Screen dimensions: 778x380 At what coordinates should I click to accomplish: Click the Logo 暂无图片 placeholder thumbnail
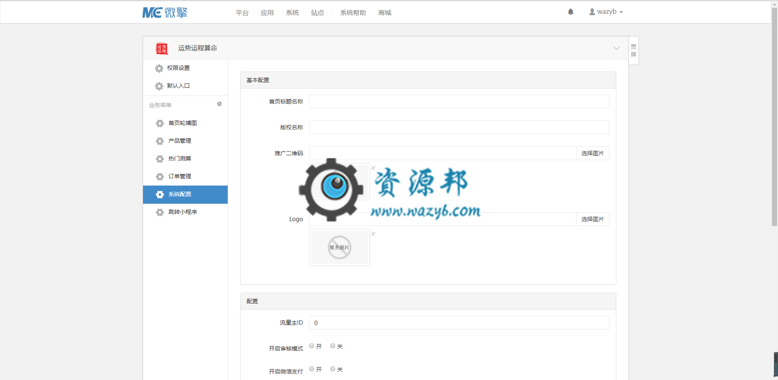[340, 247]
